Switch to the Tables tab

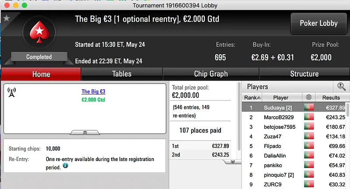click(x=122, y=74)
